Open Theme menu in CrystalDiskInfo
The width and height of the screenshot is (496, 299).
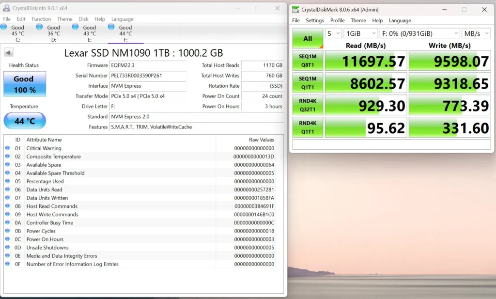point(65,19)
